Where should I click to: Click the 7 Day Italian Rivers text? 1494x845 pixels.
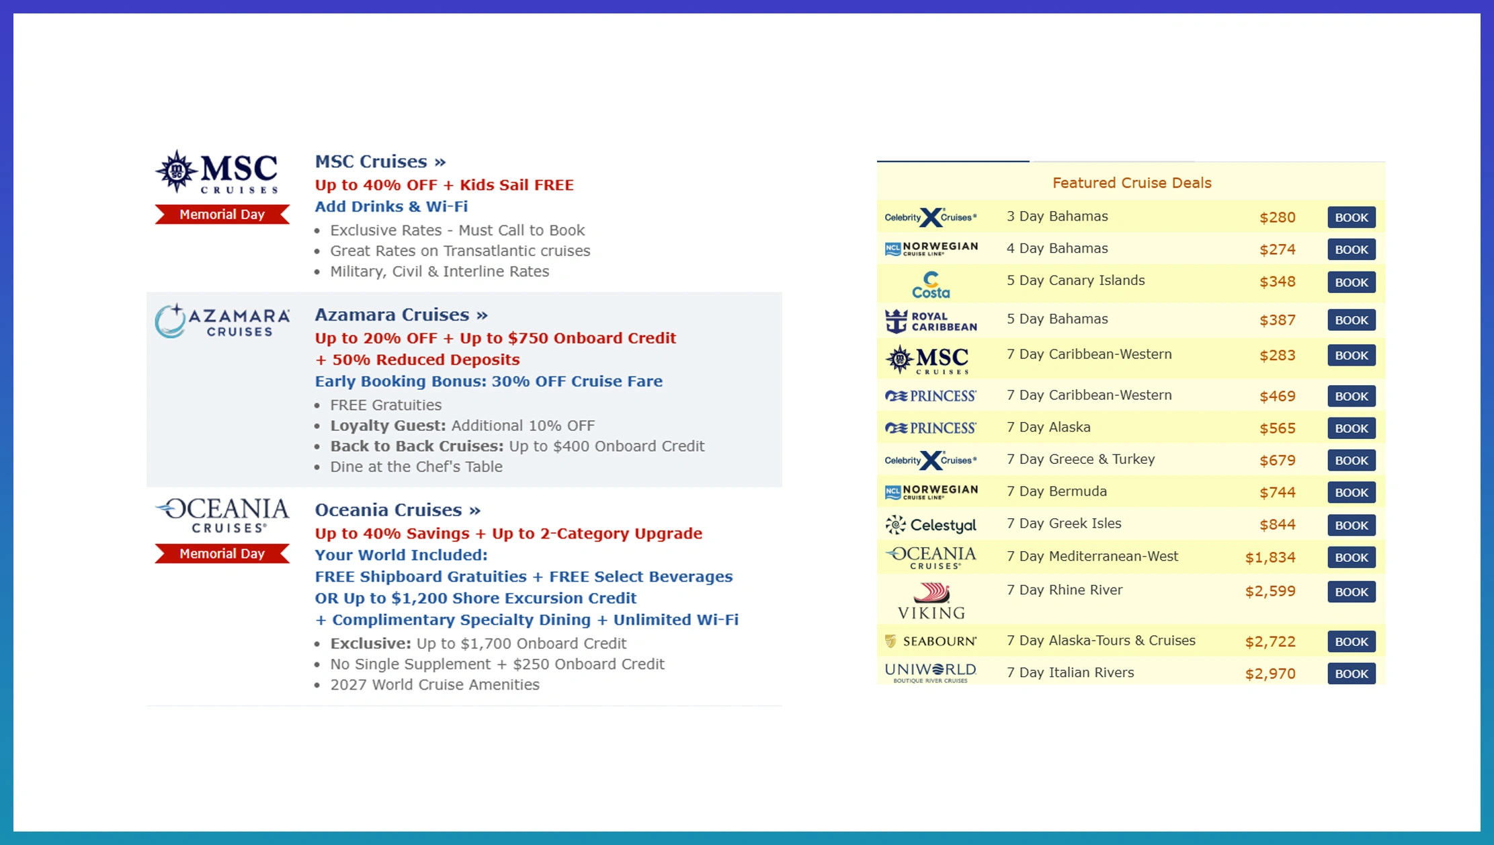(1070, 672)
